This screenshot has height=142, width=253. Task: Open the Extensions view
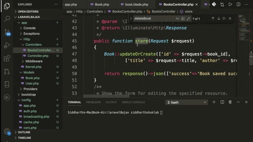point(7,58)
